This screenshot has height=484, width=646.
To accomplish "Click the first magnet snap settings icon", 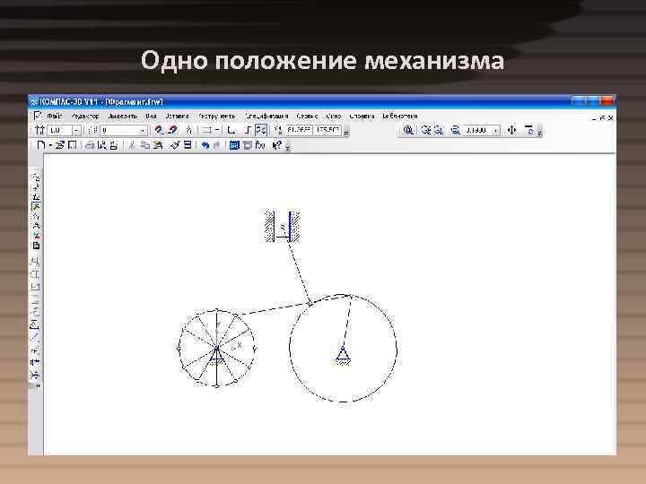I will pyautogui.click(x=159, y=131).
